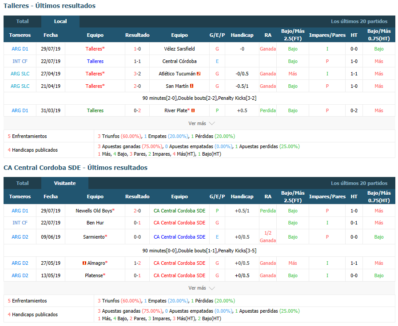Open the Total tab in Central Cordoba results
Screen dimensions: 398x326
coord(22,183)
